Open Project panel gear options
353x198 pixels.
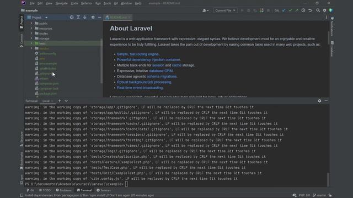click(x=93, y=17)
